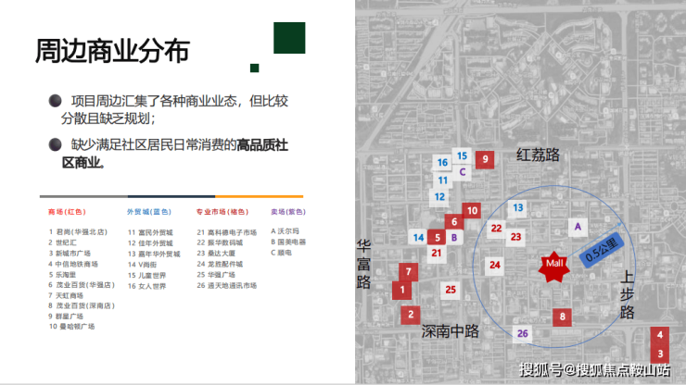The height and width of the screenshot is (385, 686).
Task: Click the large dark green square
Action: point(288,39)
